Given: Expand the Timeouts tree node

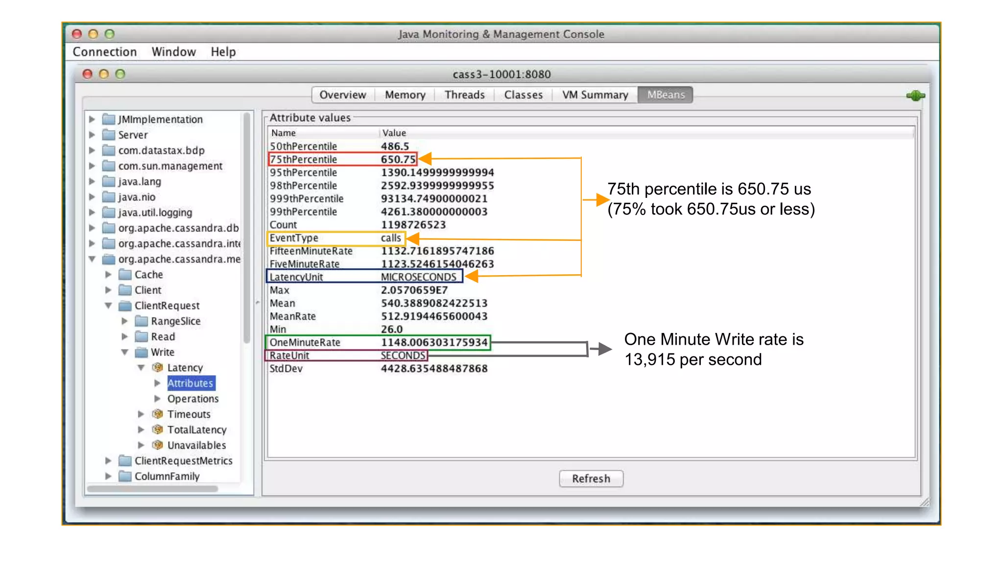Looking at the screenshot, I should pos(141,414).
